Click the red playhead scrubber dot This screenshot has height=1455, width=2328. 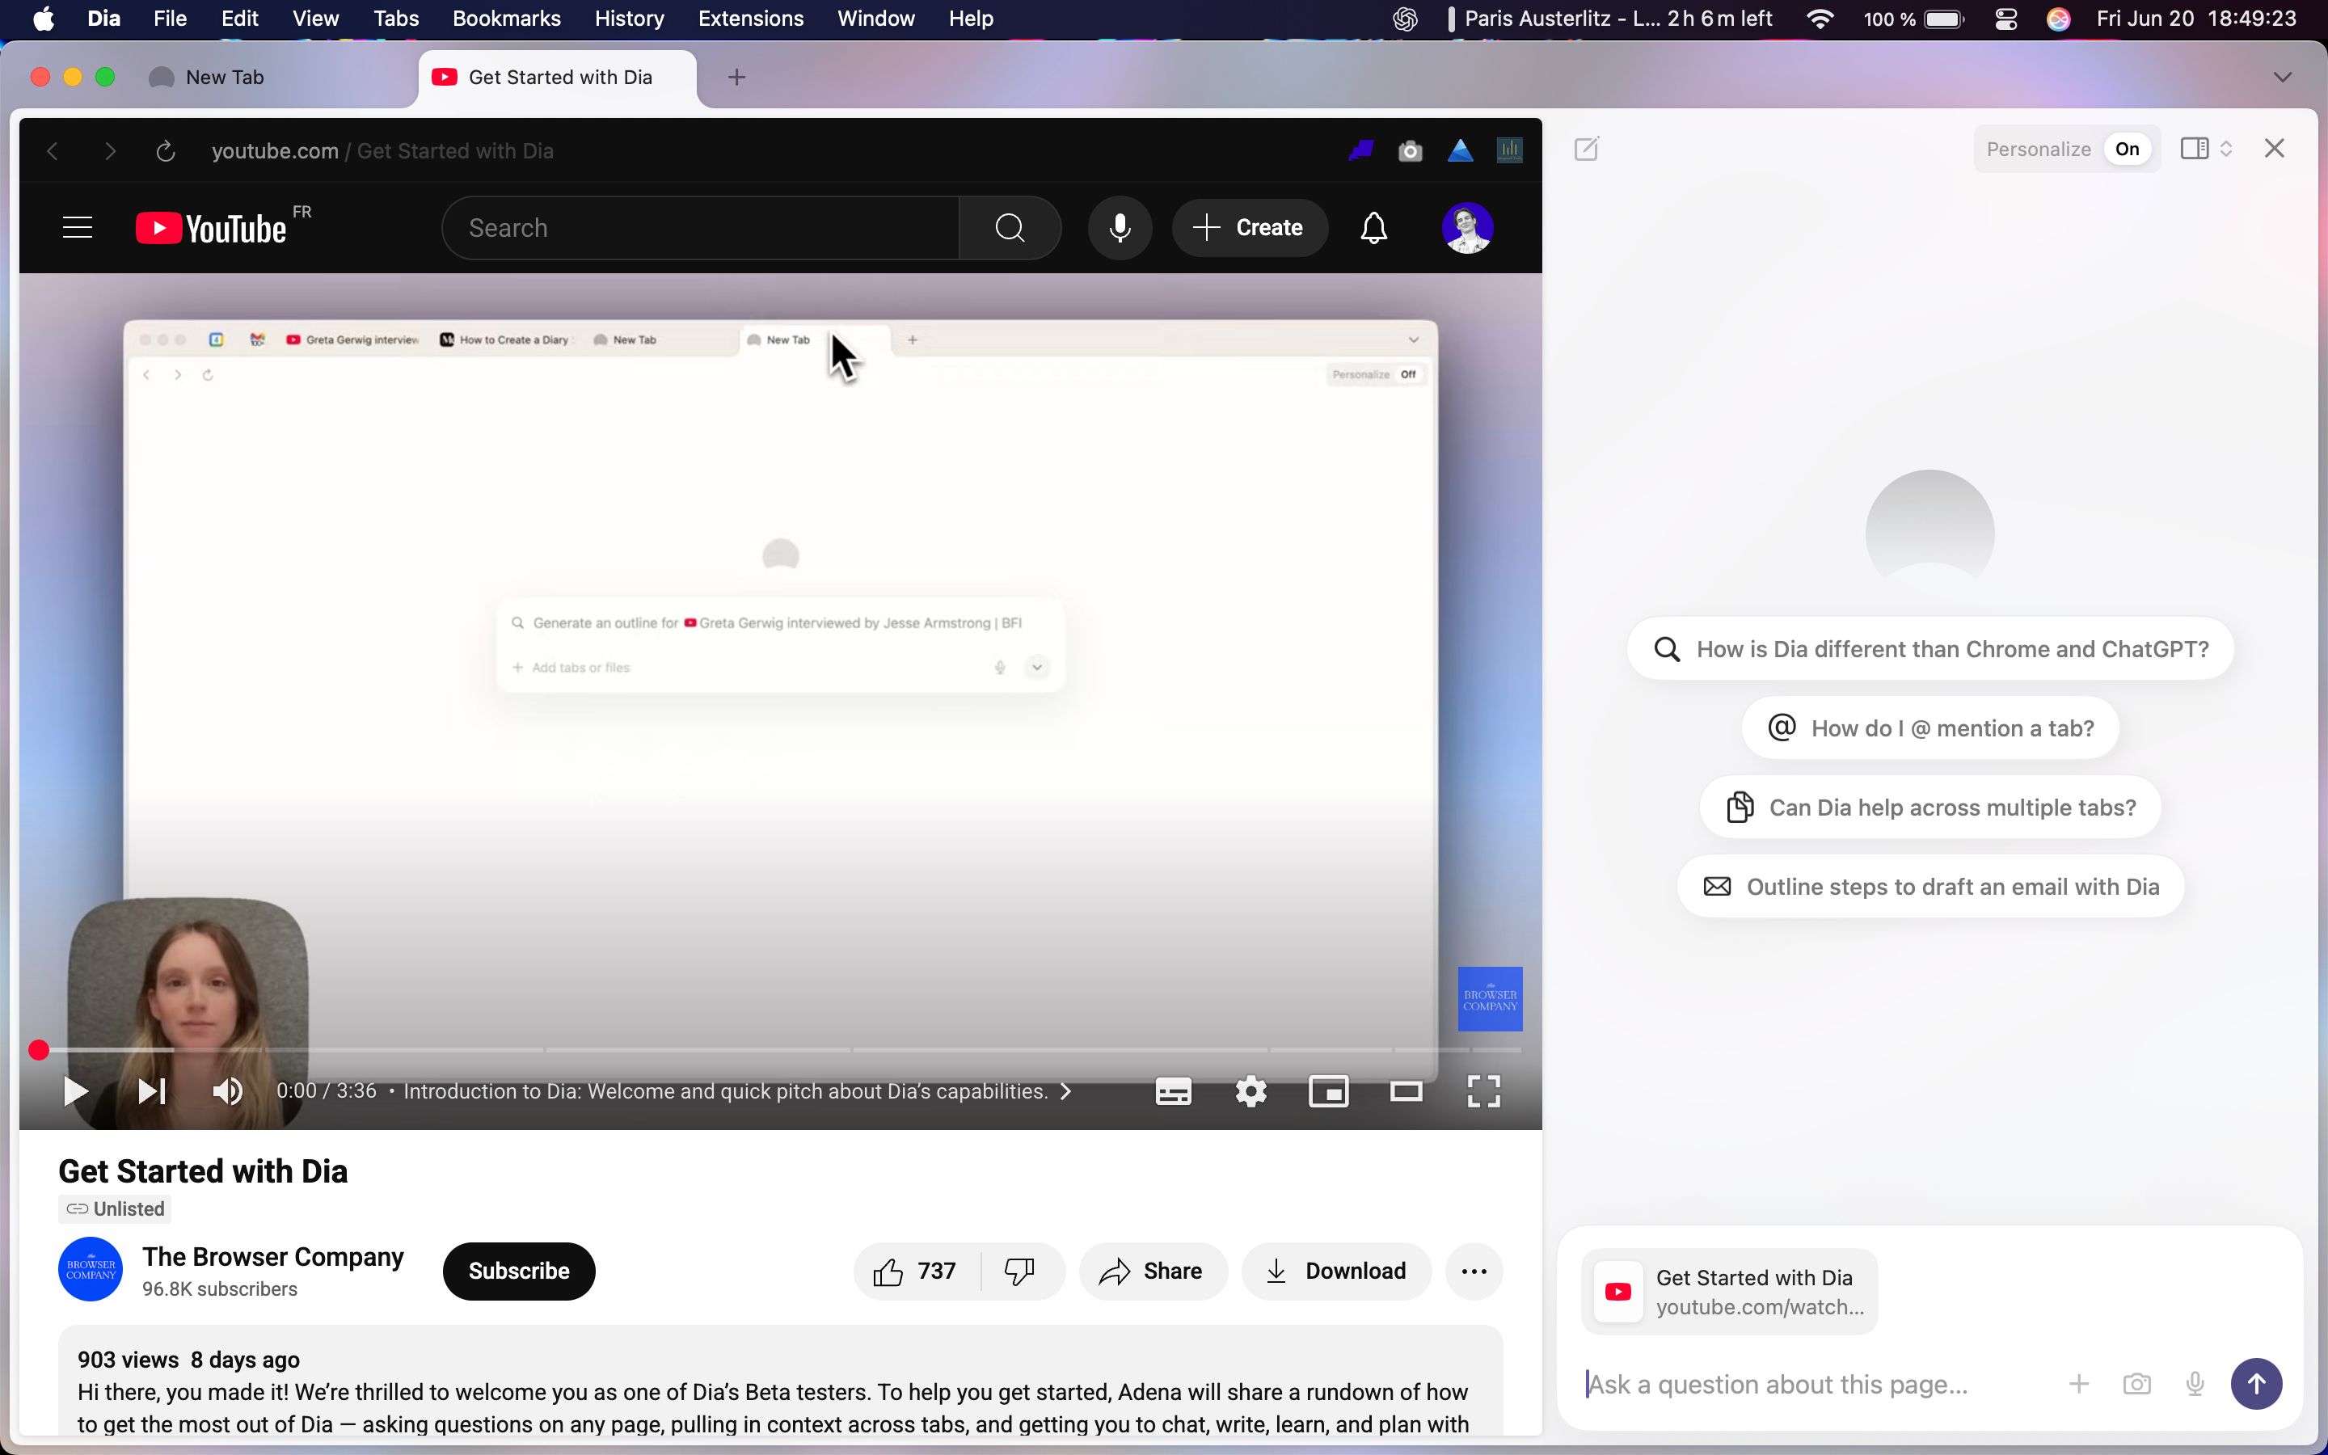[39, 1050]
